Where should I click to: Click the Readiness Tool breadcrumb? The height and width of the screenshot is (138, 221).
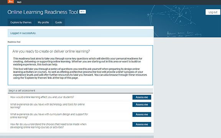coord(14,42)
